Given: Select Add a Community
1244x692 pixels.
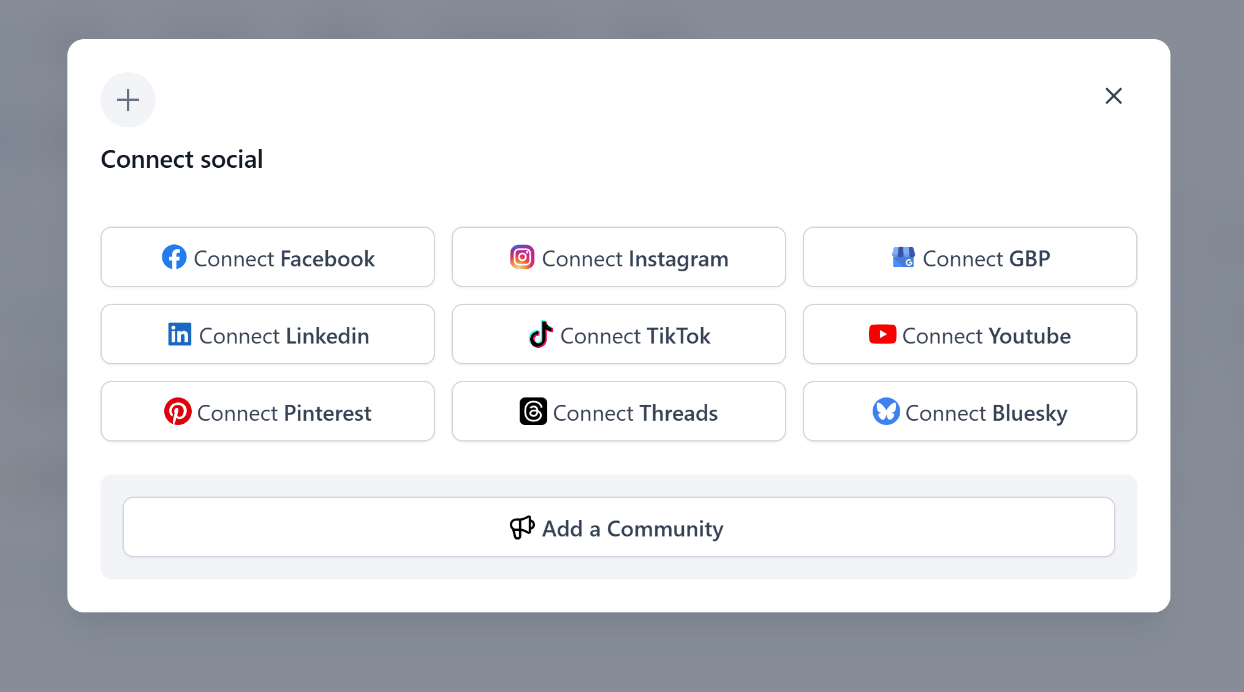Looking at the screenshot, I should (618, 527).
